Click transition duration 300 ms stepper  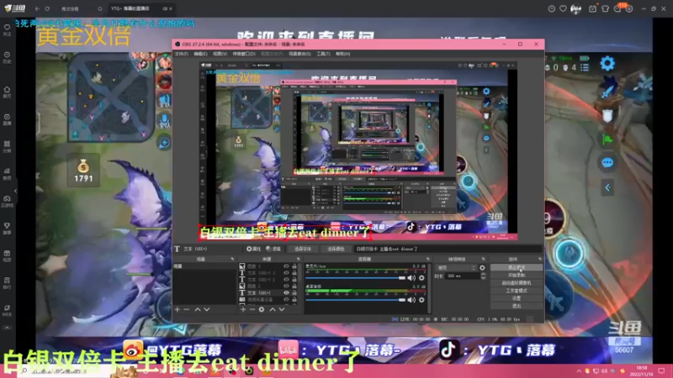483,276
